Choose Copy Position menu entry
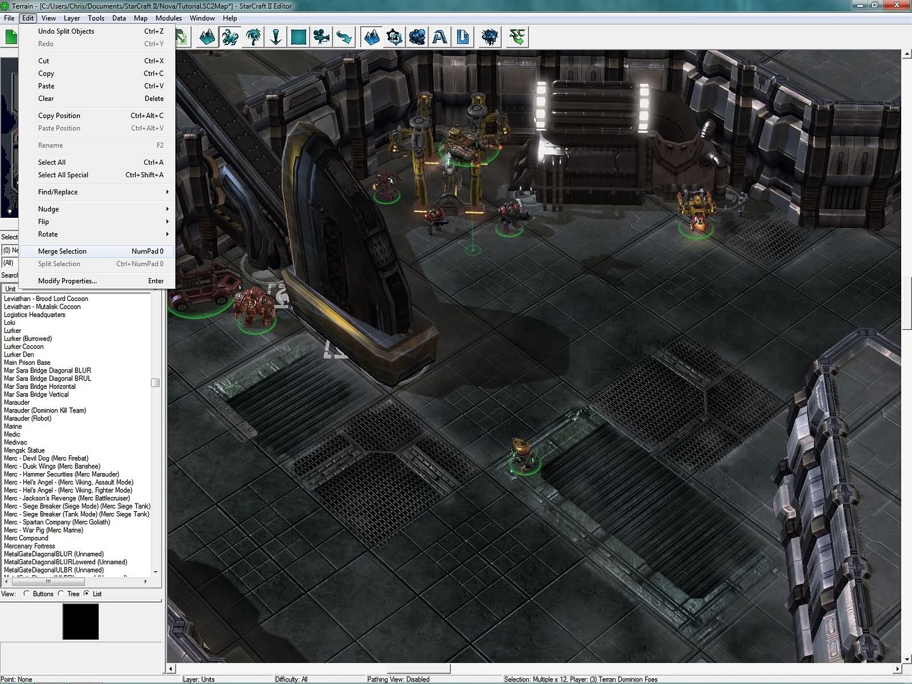 [97, 116]
